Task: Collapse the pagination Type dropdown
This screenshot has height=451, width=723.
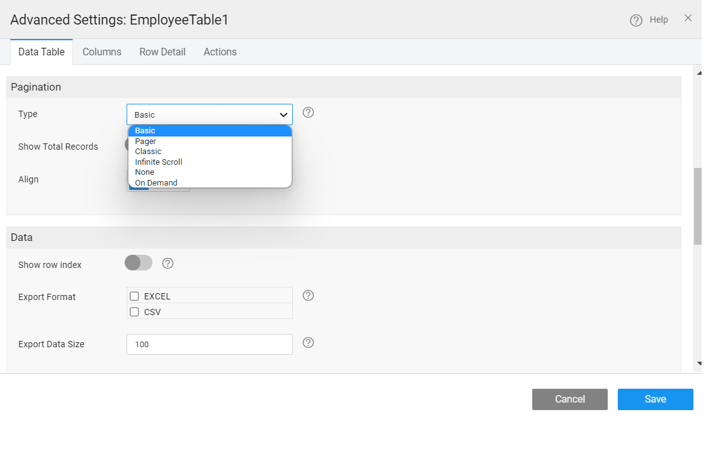Action: tap(283, 114)
